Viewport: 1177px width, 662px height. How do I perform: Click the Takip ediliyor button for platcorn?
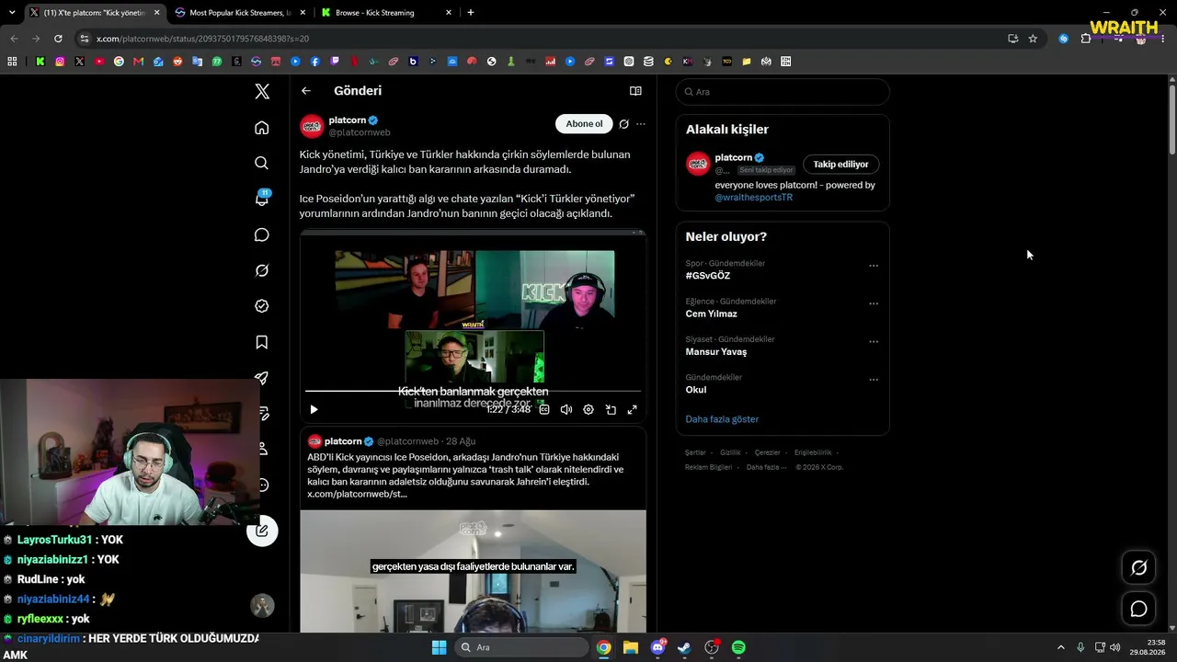(x=840, y=165)
